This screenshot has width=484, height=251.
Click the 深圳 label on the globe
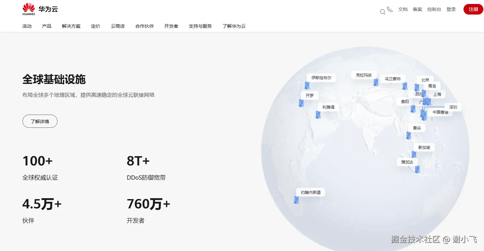pyautogui.click(x=452, y=107)
